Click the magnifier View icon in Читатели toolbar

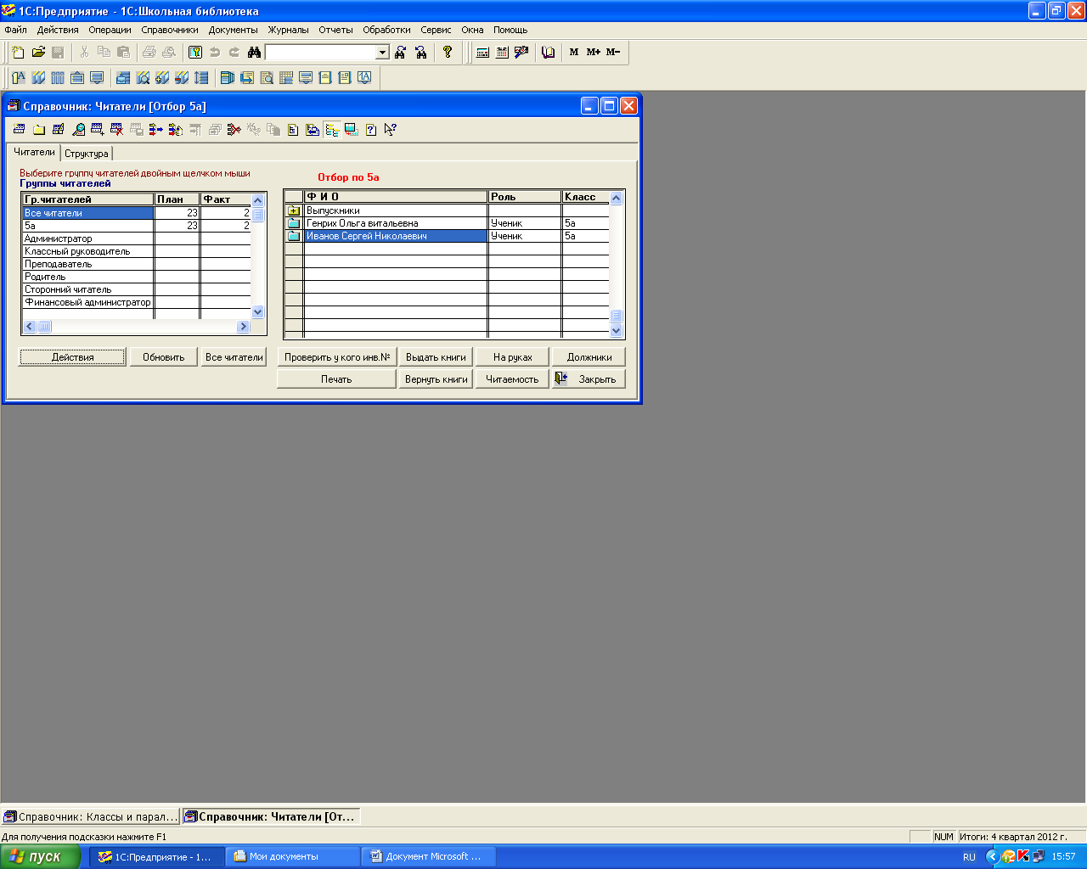coord(78,130)
